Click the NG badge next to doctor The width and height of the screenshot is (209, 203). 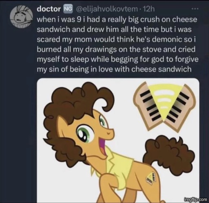(x=68, y=9)
